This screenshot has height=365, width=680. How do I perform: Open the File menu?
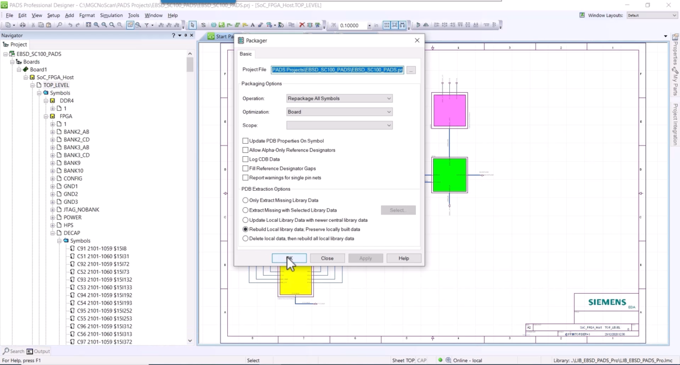coord(10,15)
